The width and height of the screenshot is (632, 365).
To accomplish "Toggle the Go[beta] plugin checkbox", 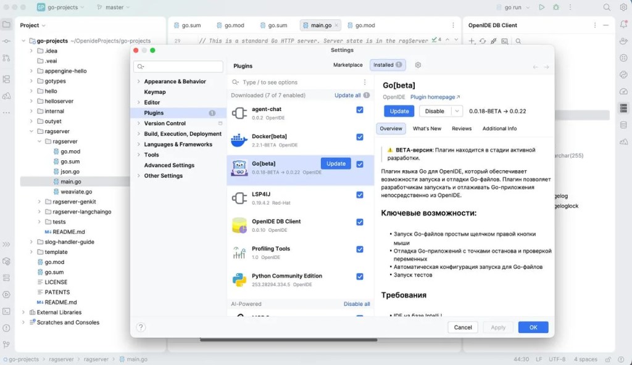I will point(360,164).
